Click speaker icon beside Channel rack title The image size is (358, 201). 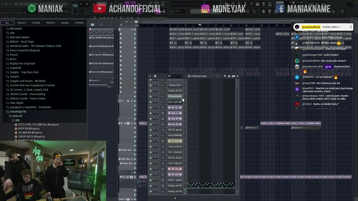pos(189,76)
